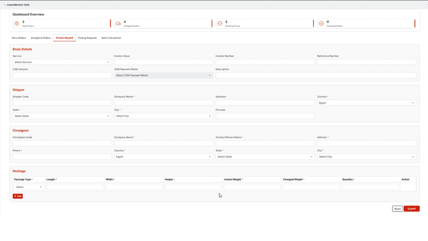Click the Delivered Orders checkmark icon

(322, 23)
